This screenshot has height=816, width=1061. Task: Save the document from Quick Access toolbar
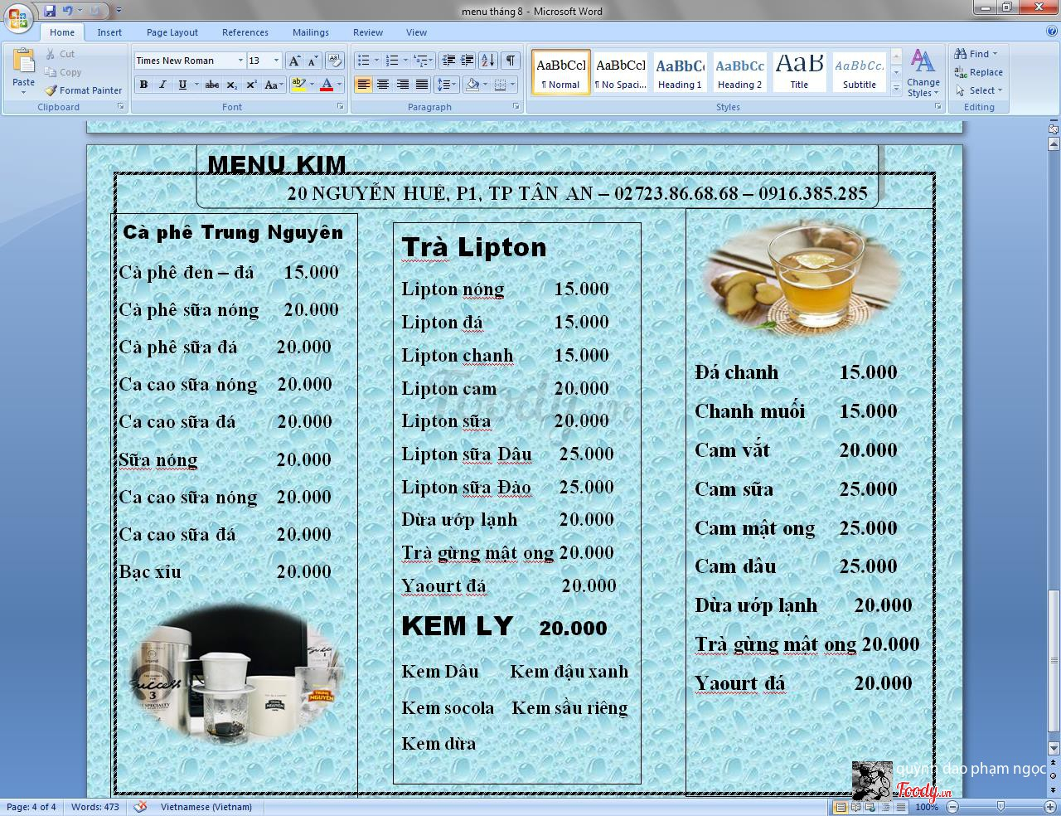point(51,11)
